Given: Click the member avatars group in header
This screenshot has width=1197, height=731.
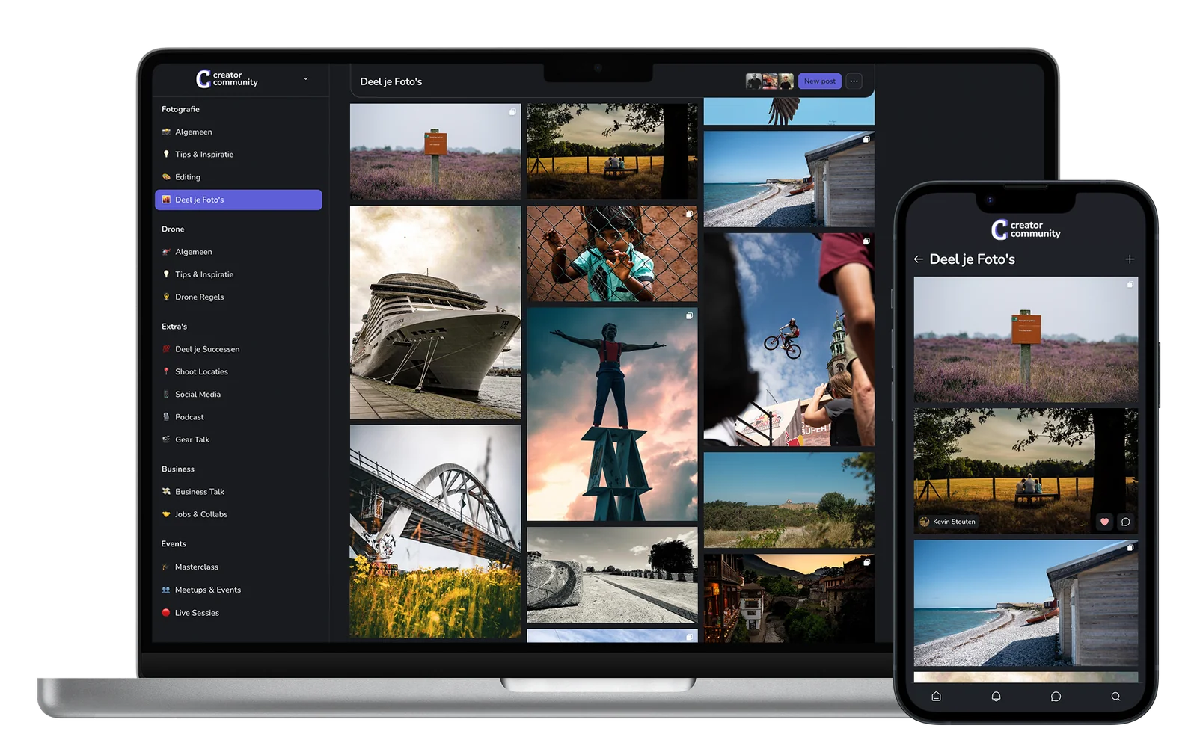Looking at the screenshot, I should [770, 81].
